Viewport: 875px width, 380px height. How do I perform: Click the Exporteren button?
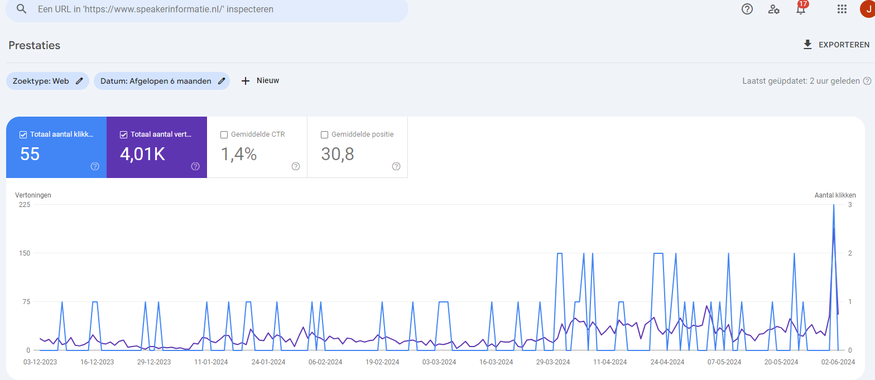pos(836,45)
